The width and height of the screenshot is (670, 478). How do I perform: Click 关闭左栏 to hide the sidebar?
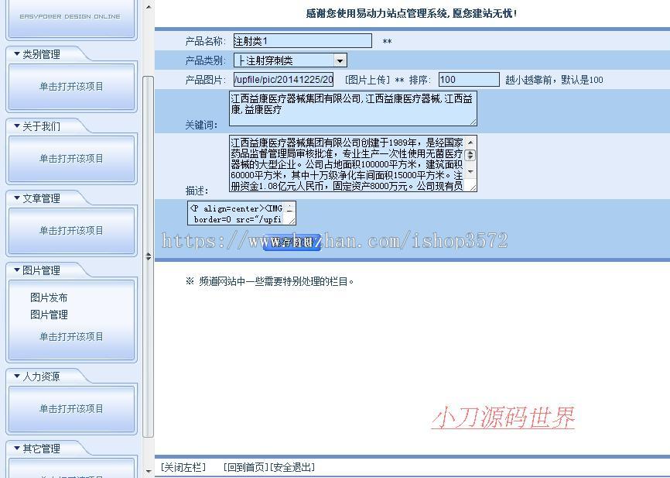183,466
